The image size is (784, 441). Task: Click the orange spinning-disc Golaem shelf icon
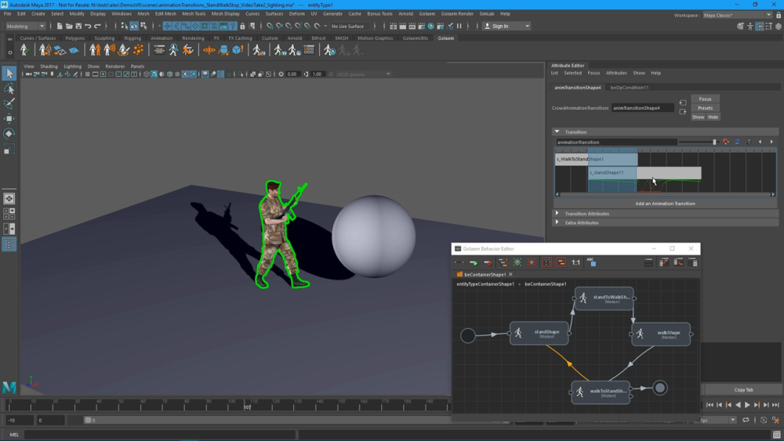(209, 50)
